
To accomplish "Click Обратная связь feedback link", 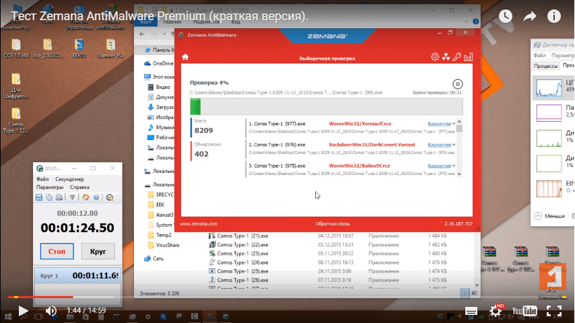I will (x=333, y=223).
